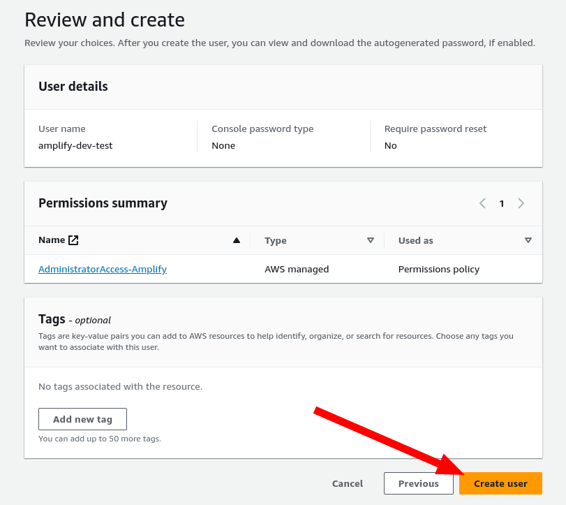Click the sort triangle in Used as column
The height and width of the screenshot is (505, 566).
tap(528, 240)
